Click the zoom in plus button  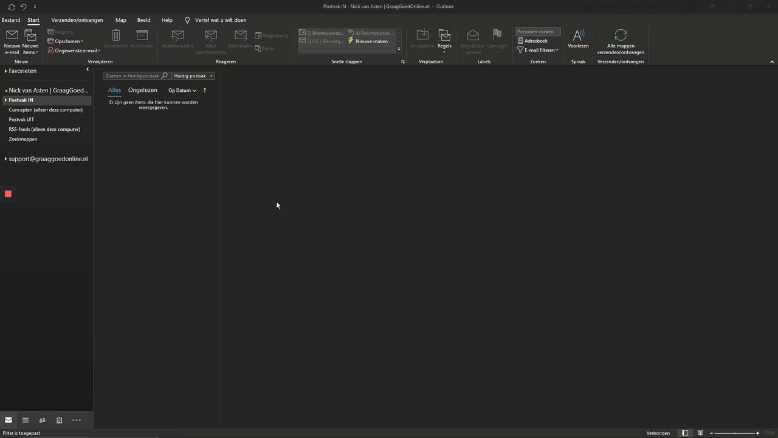pos(757,433)
